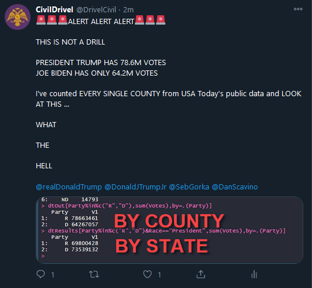Screen dimensions: 312x288
Task: Click the BY COUNTY label in image
Action: [169, 221]
